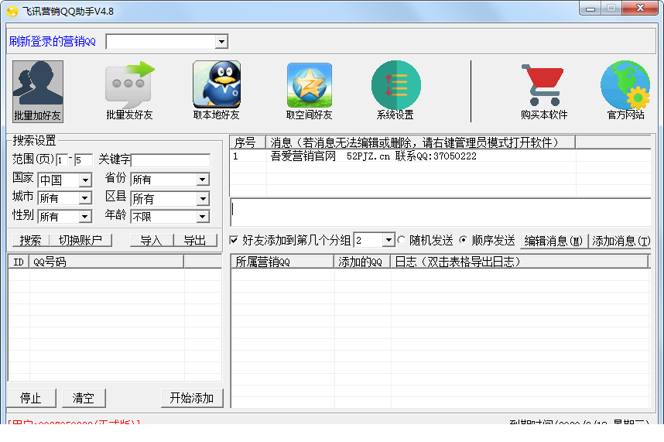Open the 批里发好友 bulk message tool

coord(129,91)
